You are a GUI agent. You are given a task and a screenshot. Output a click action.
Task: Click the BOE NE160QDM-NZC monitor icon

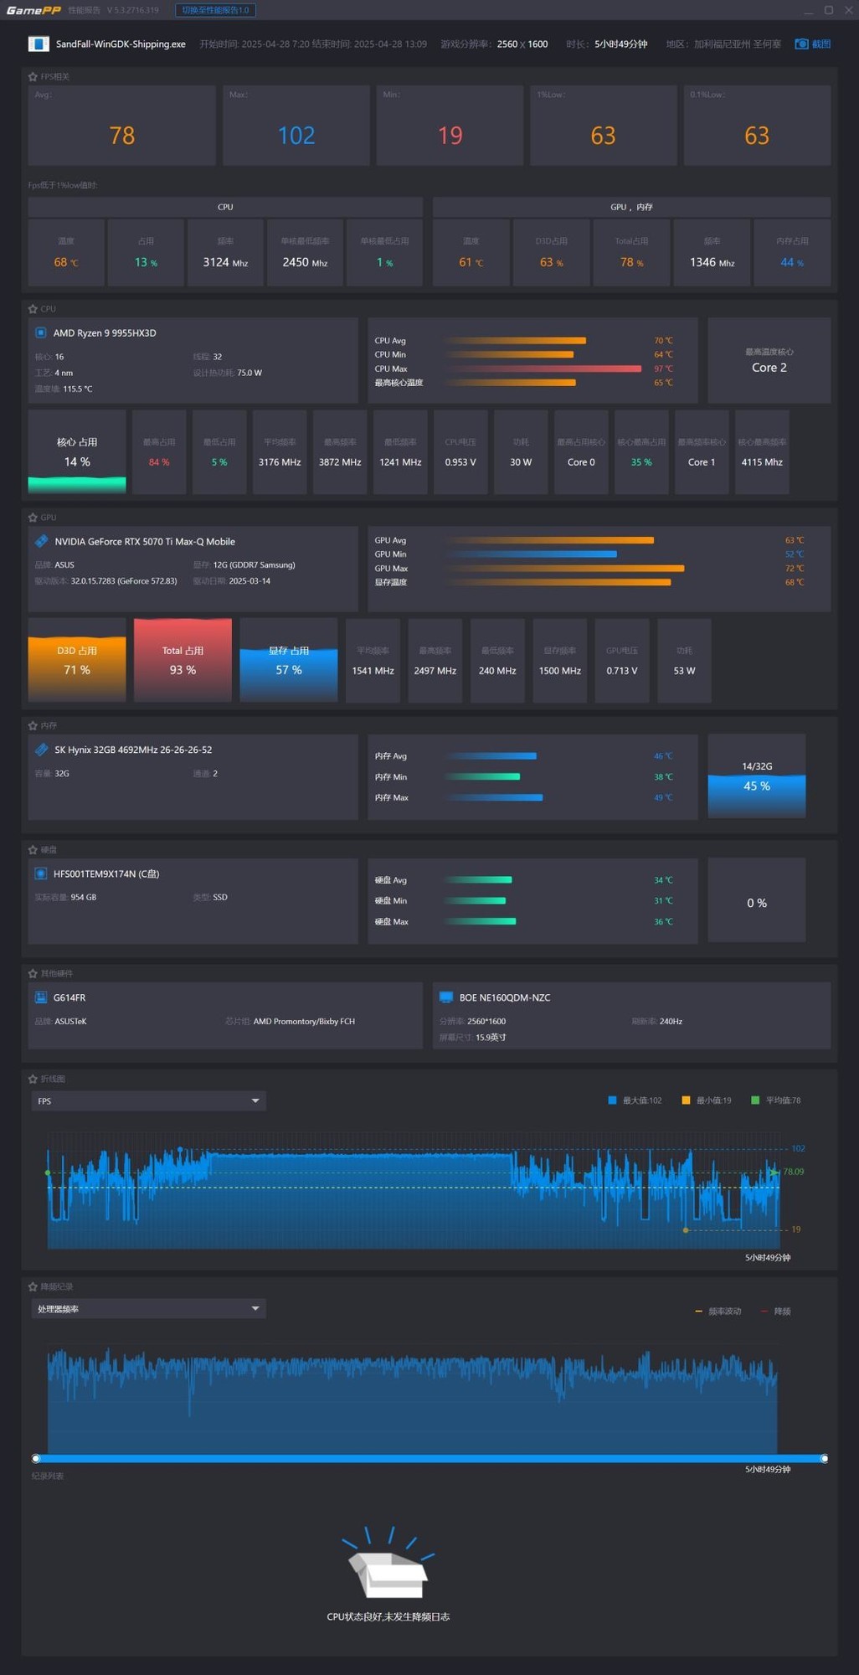[x=445, y=997]
